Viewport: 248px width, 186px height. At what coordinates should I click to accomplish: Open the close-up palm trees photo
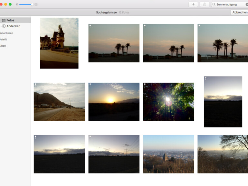[x=223, y=43]
